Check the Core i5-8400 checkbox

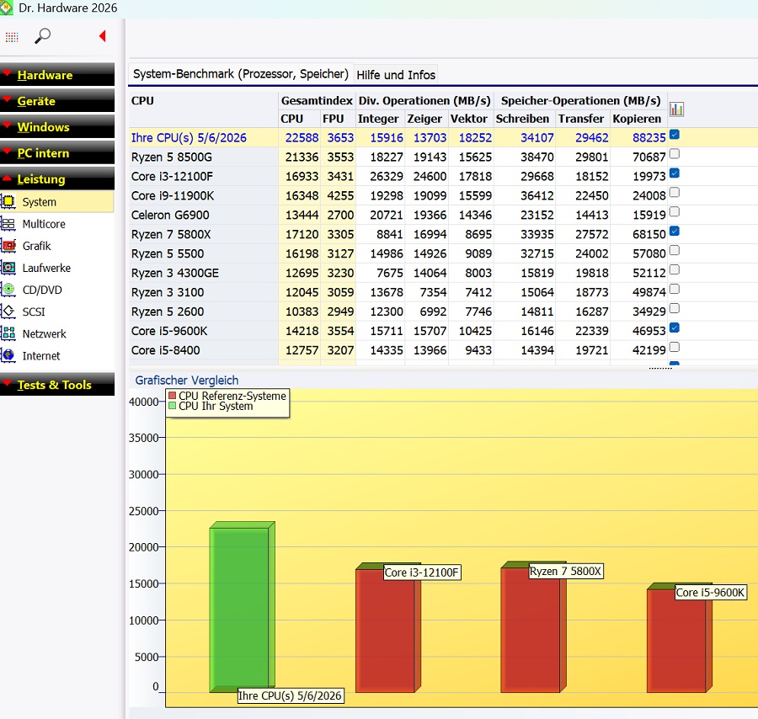point(675,348)
